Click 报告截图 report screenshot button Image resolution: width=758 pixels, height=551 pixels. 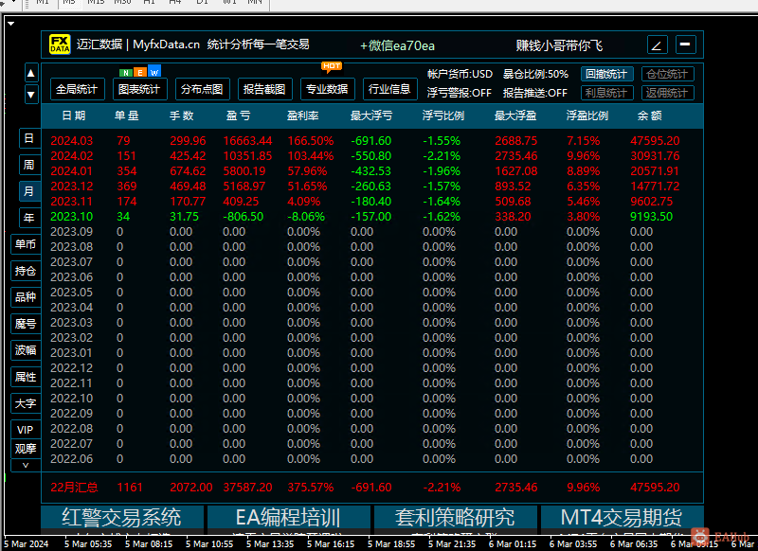264,89
